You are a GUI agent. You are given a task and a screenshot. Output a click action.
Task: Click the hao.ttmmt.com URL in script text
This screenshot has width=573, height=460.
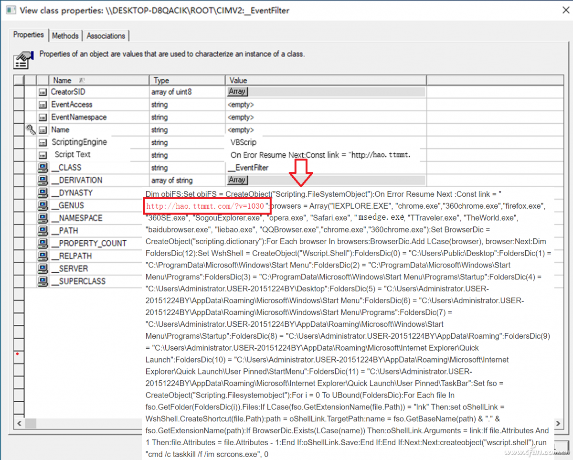[x=205, y=206]
